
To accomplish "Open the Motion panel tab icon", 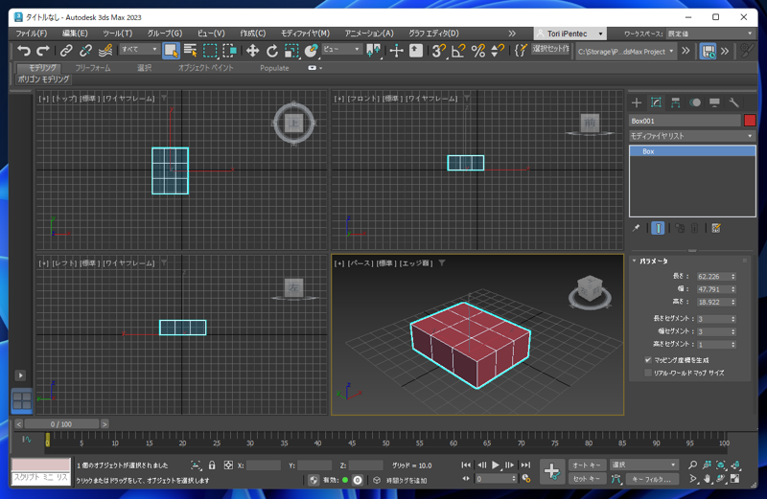I will click(695, 102).
